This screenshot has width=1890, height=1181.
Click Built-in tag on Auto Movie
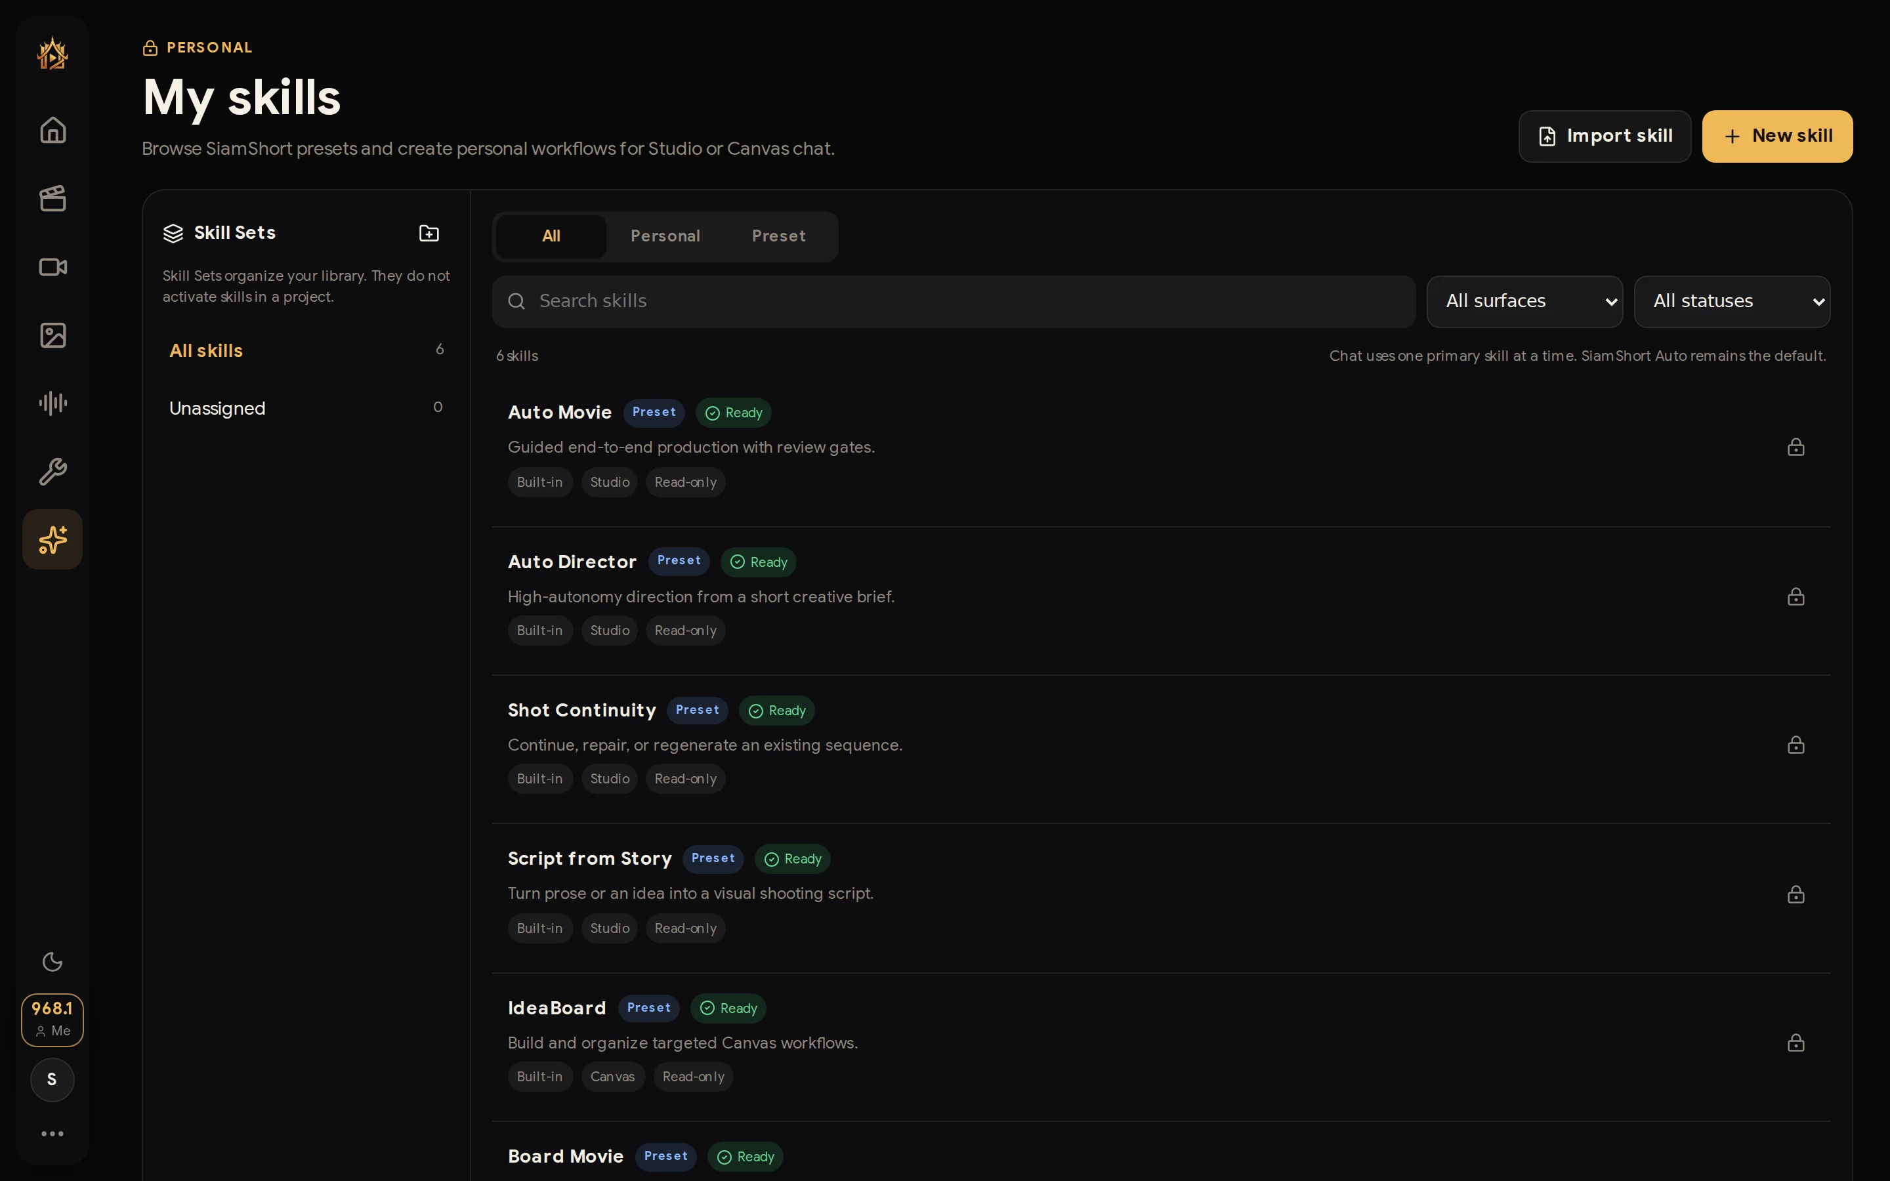pyautogui.click(x=539, y=483)
